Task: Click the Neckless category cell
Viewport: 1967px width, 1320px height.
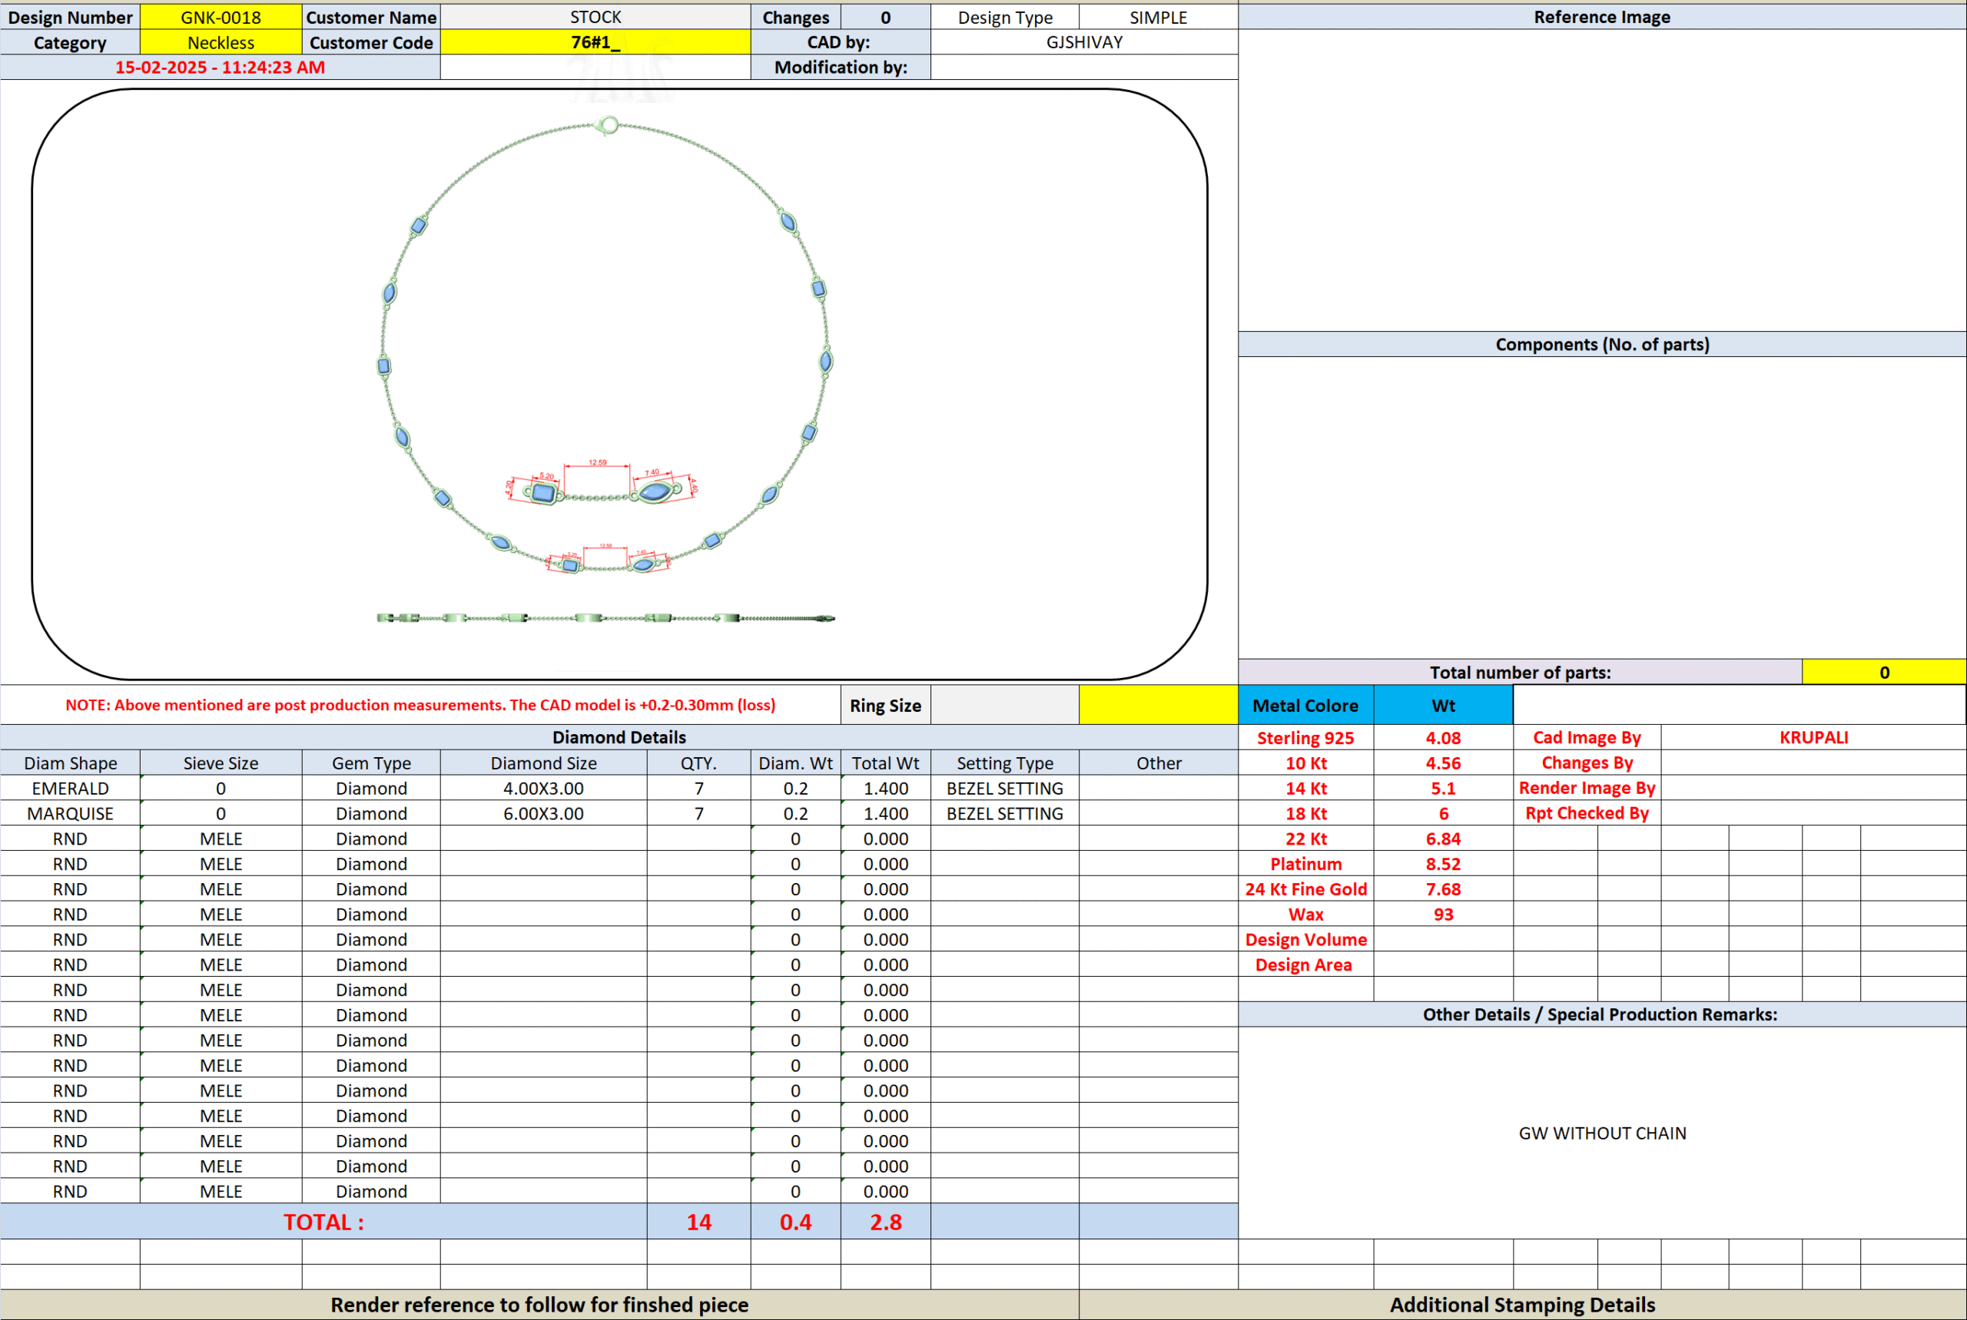Action: pos(221,42)
